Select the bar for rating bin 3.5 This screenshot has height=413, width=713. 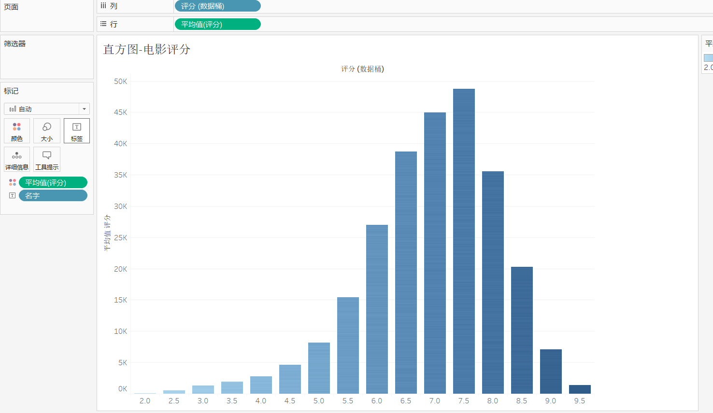pos(232,387)
